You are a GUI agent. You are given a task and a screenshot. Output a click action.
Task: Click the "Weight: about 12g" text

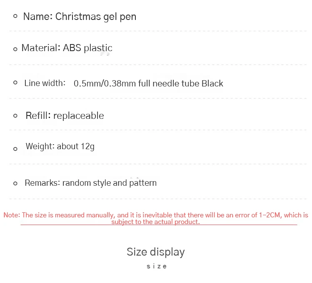[60, 146]
